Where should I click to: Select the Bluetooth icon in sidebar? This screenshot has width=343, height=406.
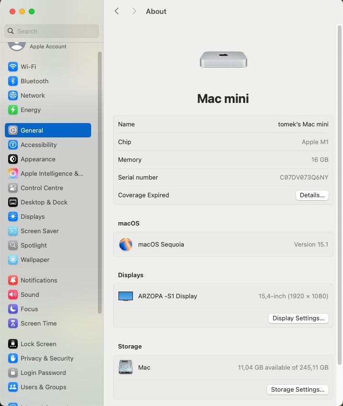click(x=13, y=81)
